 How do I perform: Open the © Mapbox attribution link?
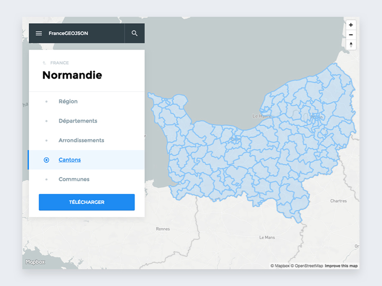(x=280, y=266)
